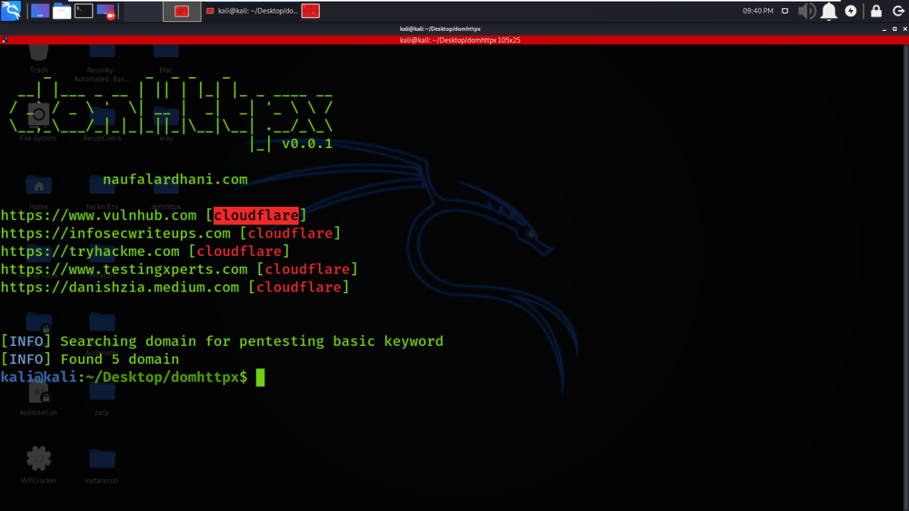This screenshot has height=511, width=909.
Task: Click the highlighted cloudflare tag after vulnhub
Action: tap(256, 215)
